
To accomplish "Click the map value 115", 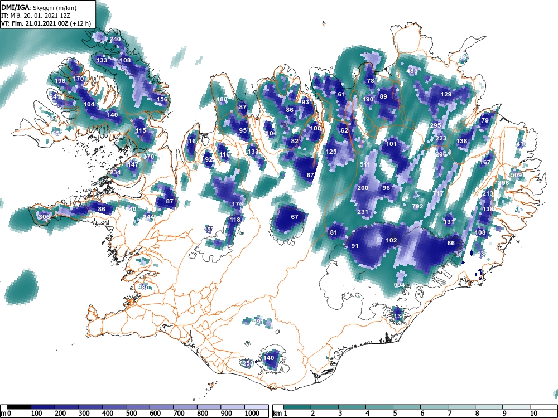I will [141, 130].
